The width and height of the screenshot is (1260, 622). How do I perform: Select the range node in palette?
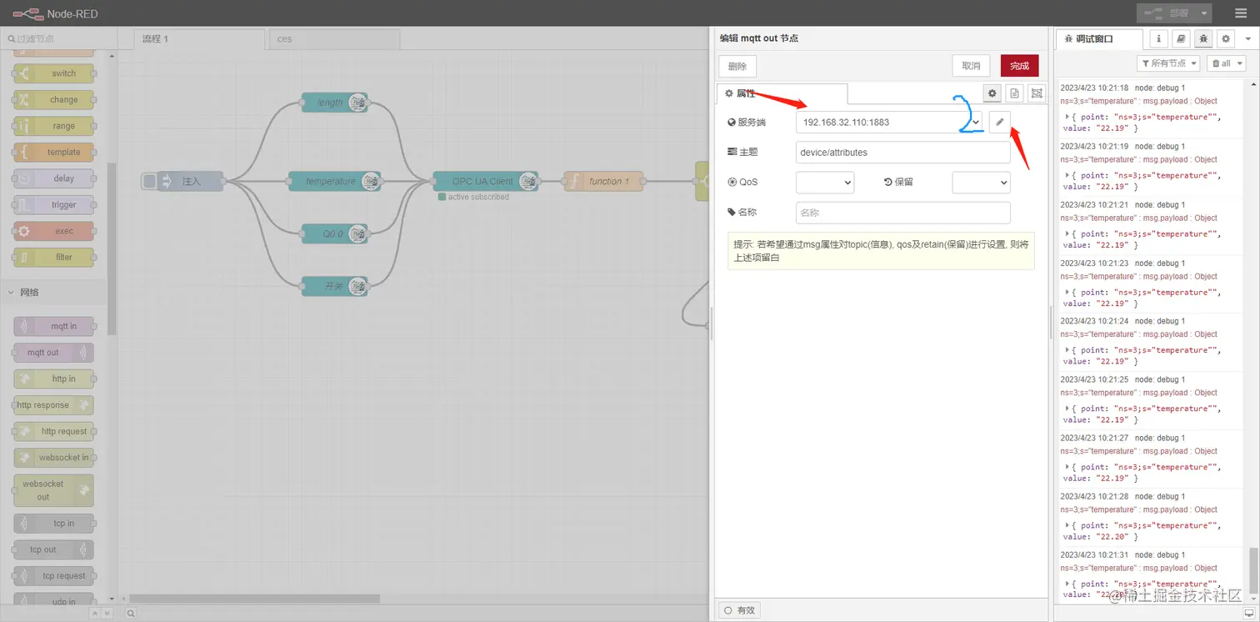(53, 126)
